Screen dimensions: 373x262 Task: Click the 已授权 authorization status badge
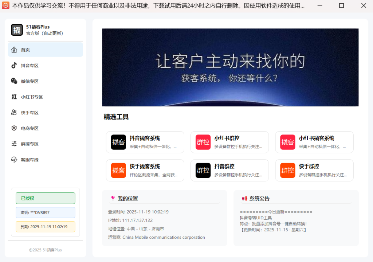coord(45,198)
